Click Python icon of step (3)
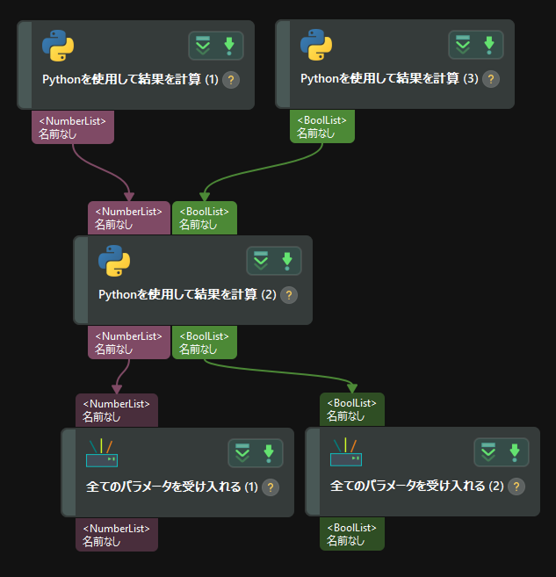556x577 pixels. tap(316, 45)
